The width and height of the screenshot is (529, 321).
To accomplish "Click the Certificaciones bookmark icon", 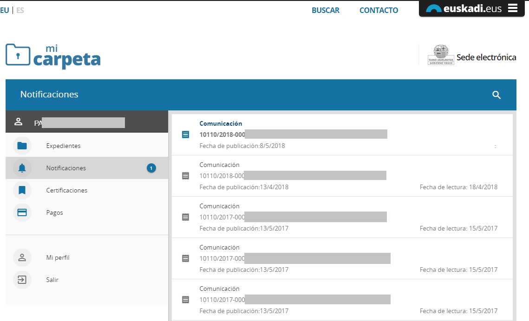I will (x=22, y=191).
